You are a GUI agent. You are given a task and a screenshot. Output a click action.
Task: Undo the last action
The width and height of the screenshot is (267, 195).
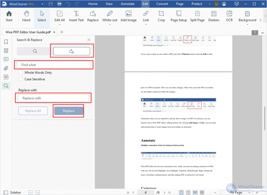click(x=68, y=4)
